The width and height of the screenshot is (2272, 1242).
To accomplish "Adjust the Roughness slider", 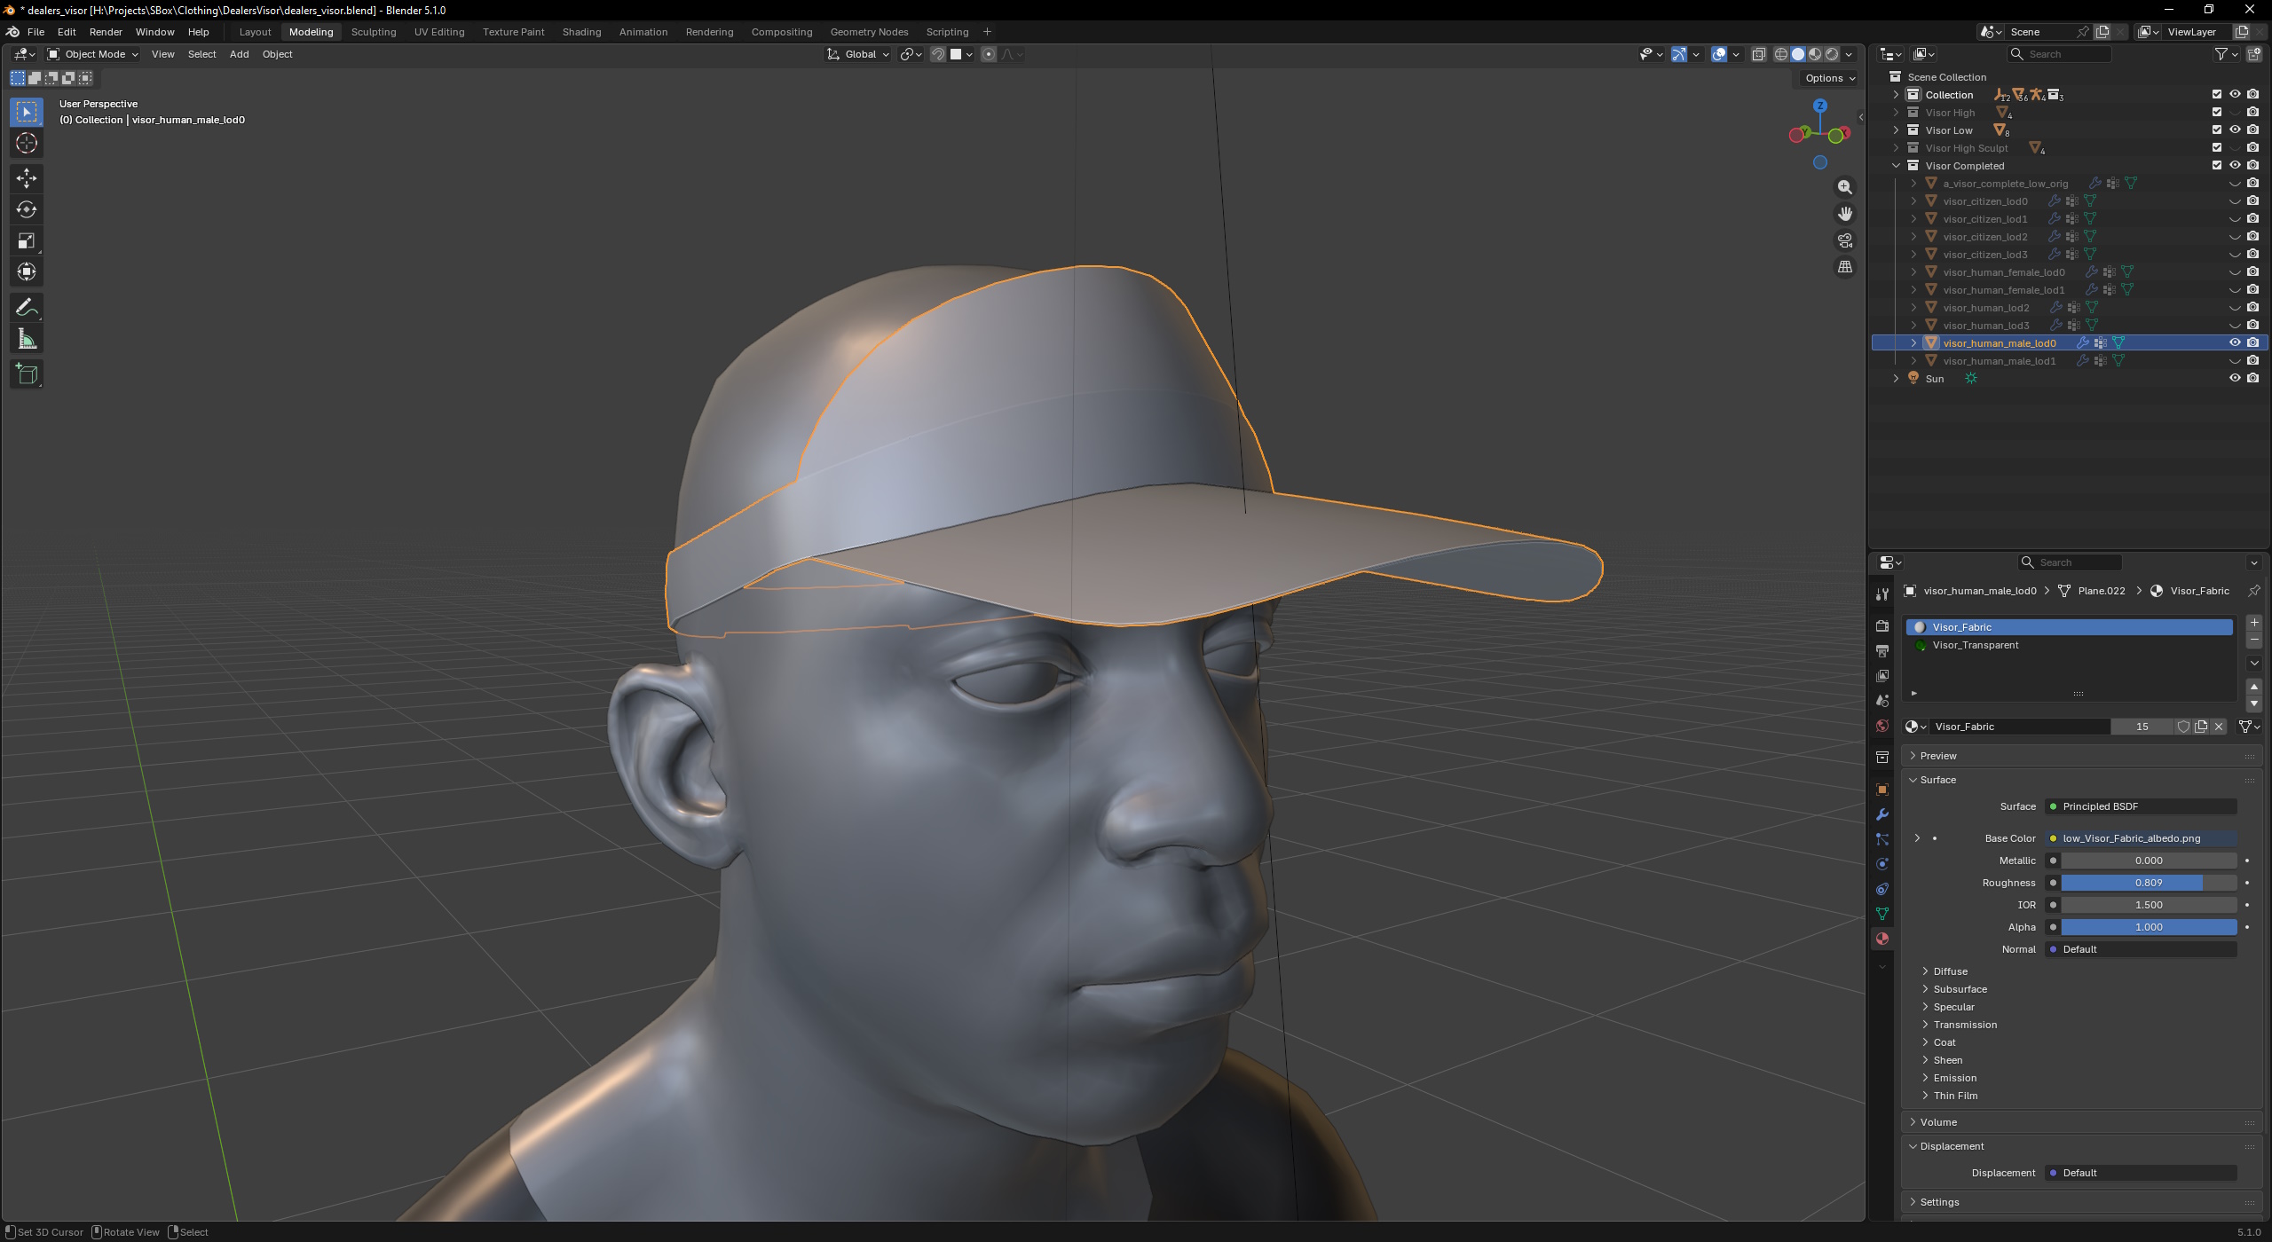I will 2148,883.
